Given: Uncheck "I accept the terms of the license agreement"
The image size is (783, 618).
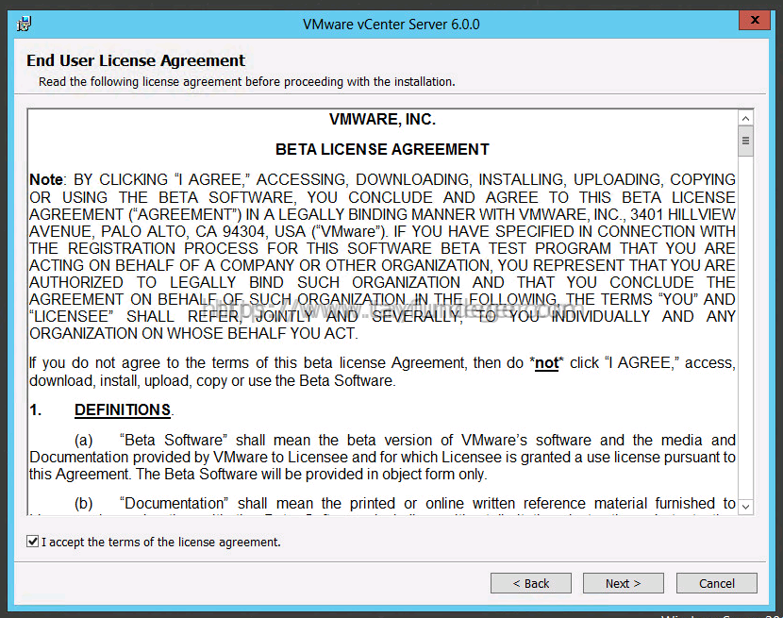Looking at the screenshot, I should point(32,541).
